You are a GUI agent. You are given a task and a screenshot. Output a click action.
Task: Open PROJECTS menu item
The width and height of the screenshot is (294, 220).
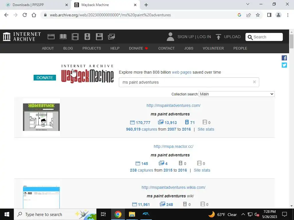pos(92,48)
